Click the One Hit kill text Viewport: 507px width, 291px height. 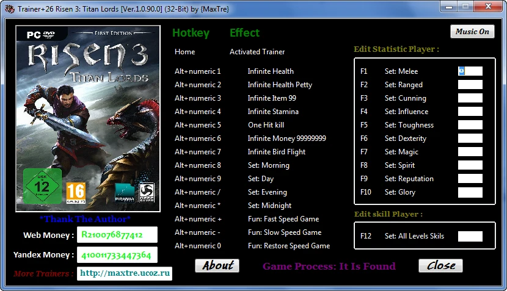click(x=266, y=125)
